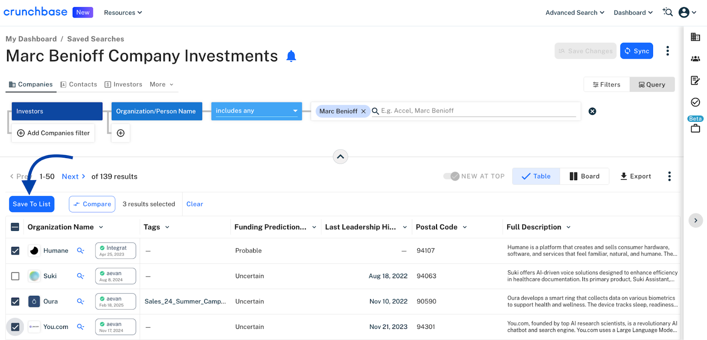Image resolution: width=707 pixels, height=340 pixels.
Task: Open the Suki company logo
Action: (x=34, y=276)
